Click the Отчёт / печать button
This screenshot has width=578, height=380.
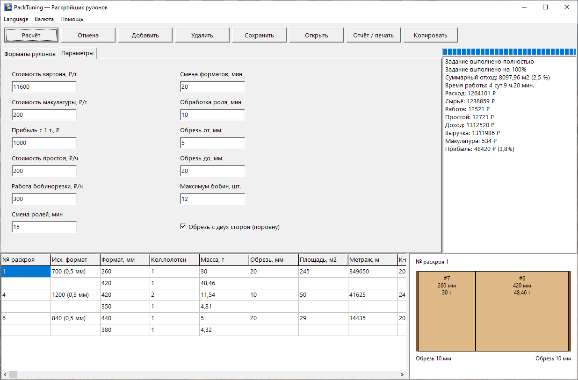(x=374, y=35)
